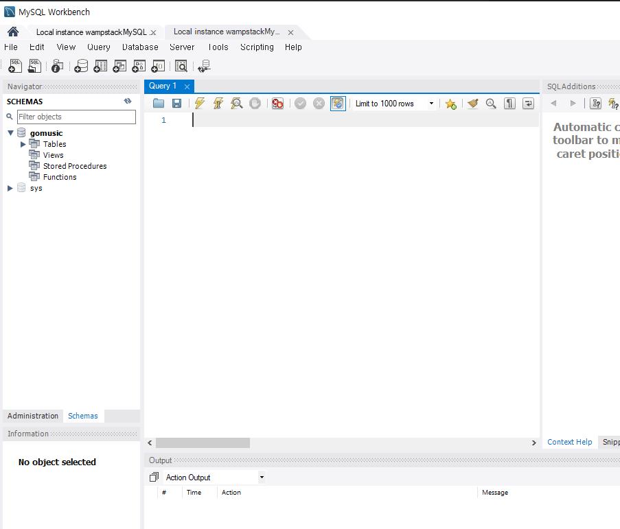Click the Message column header in Output

[x=494, y=492]
